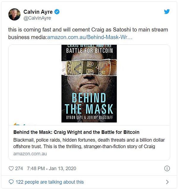Image resolution: width=178 pixels, height=189 pixels.
Task: Expand the conversation with the right chevron
Action: point(167,182)
